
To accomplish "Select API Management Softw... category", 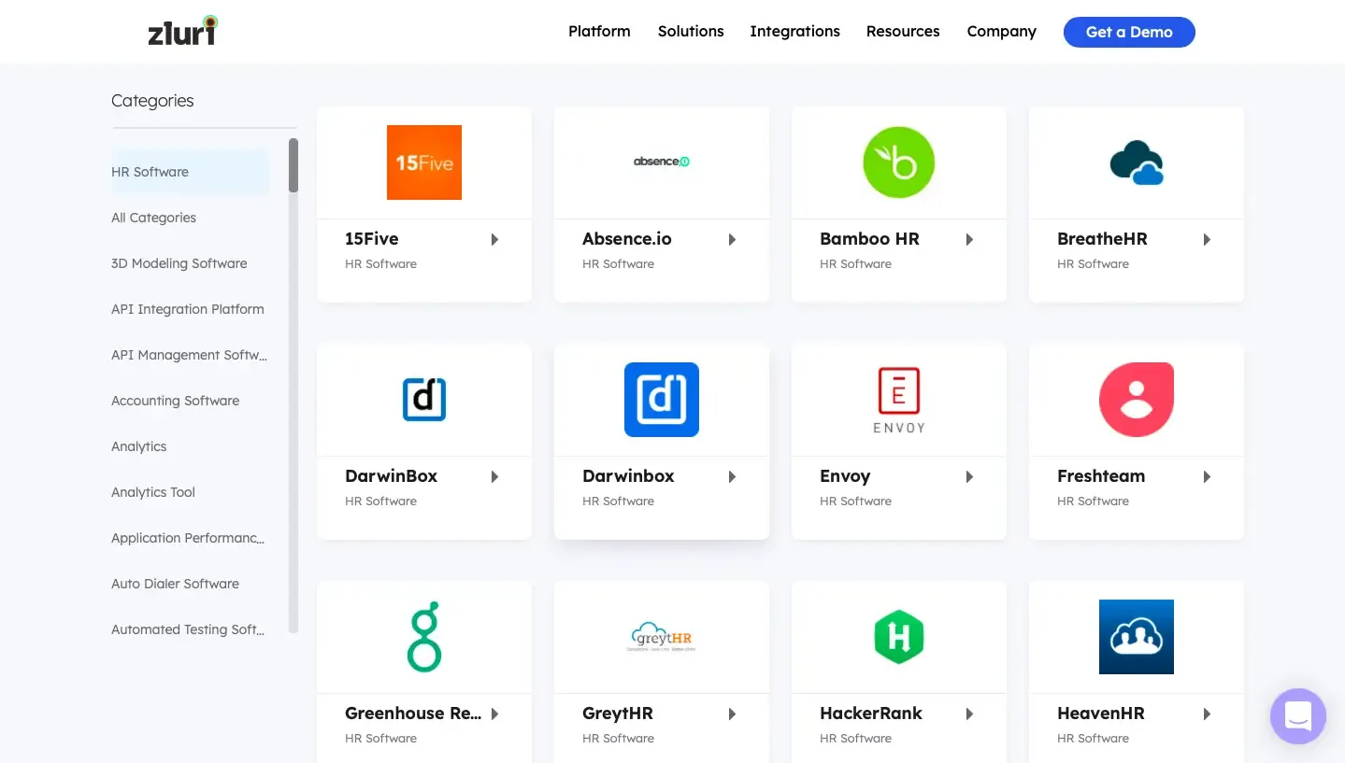I will (189, 355).
